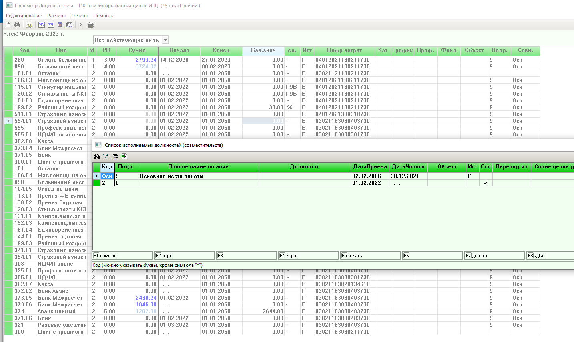Viewport: 574px width, 342px height.
Task: Click the end date 27.01.2023 cell
Action: pos(221,60)
